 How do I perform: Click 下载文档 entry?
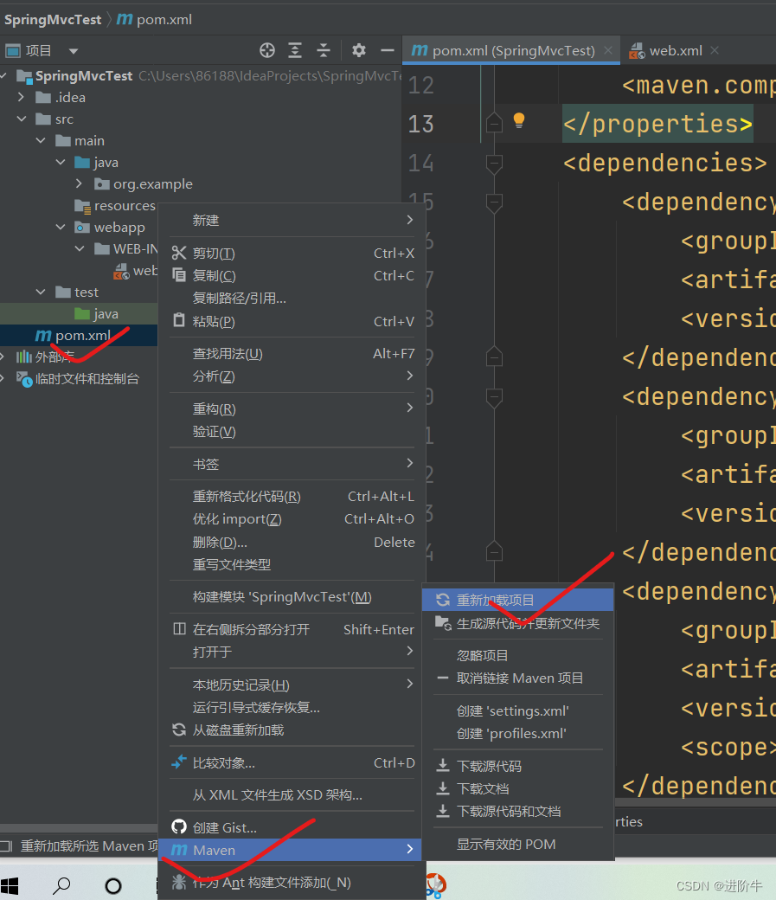click(x=517, y=788)
